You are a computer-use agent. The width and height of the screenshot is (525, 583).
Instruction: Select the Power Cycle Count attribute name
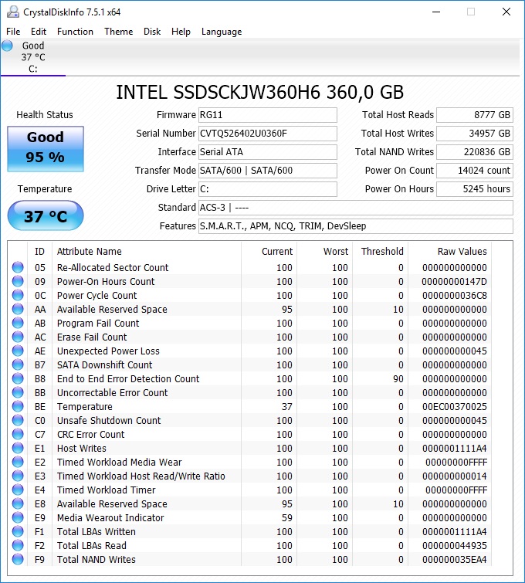(x=97, y=295)
